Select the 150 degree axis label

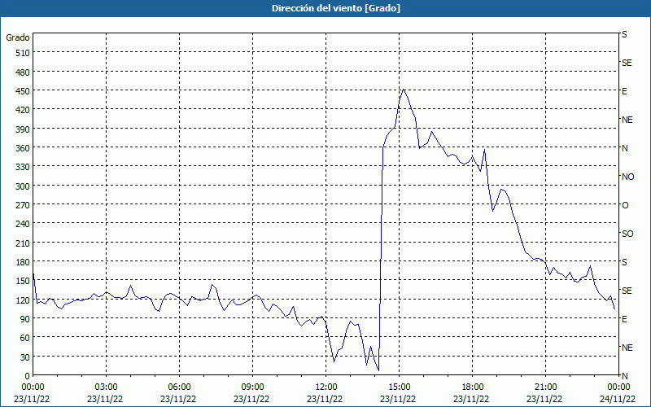23,281
